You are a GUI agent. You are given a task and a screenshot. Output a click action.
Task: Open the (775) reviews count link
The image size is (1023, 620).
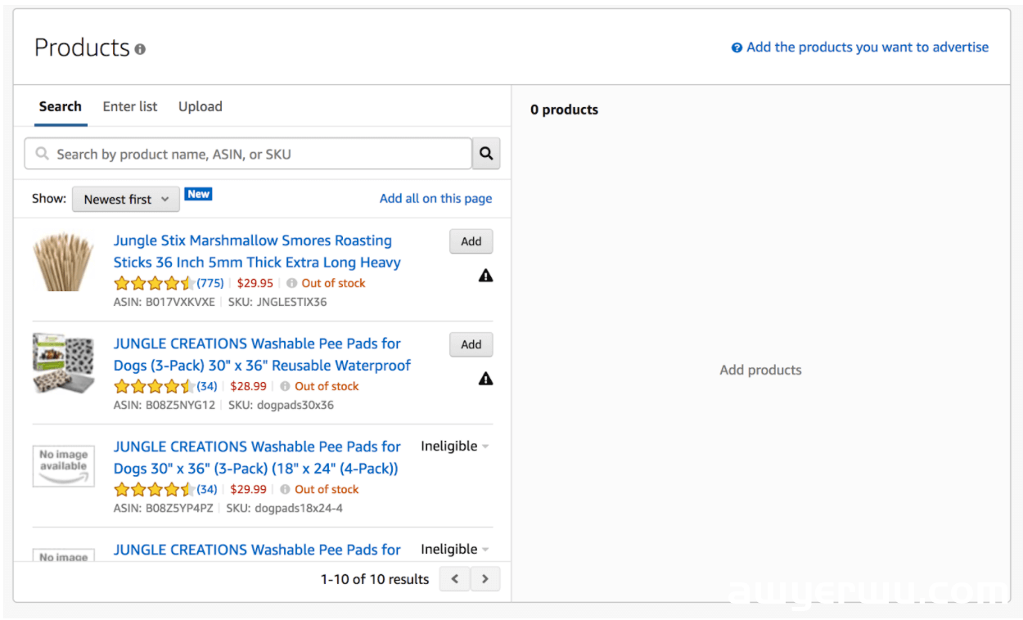[210, 283]
